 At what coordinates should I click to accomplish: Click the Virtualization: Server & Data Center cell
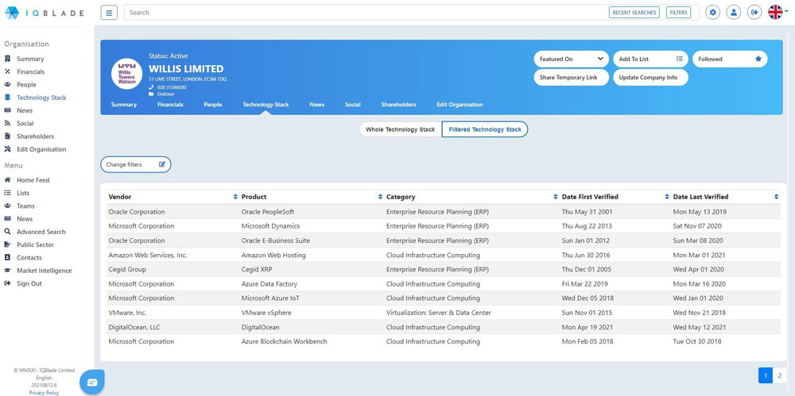click(439, 313)
